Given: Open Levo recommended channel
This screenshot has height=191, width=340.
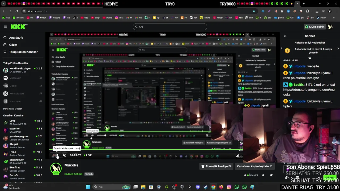Looking at the screenshot, I should [x=23, y=122].
